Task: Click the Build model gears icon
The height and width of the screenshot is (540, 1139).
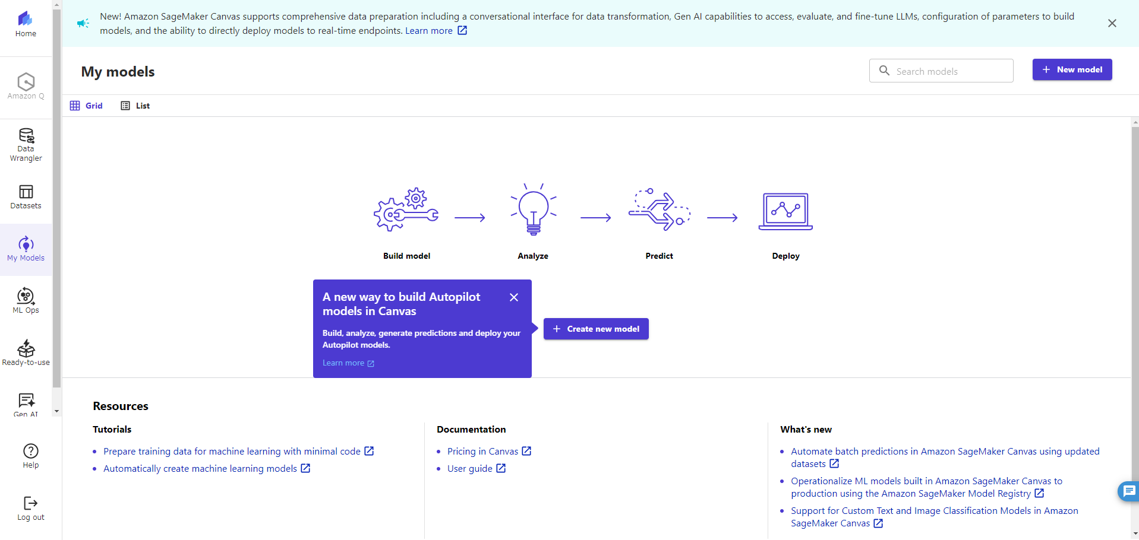Action: pyautogui.click(x=406, y=210)
